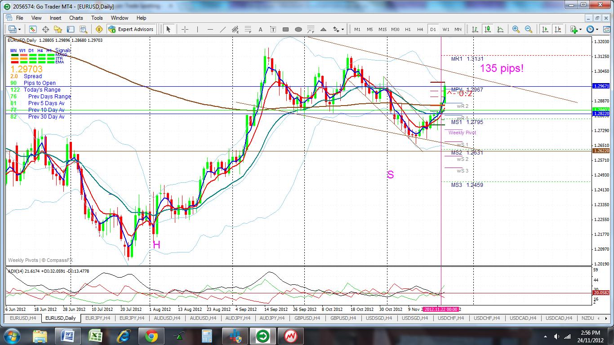The width and height of the screenshot is (614, 345).
Task: Select the Crosshair tool
Action: (x=185, y=29)
